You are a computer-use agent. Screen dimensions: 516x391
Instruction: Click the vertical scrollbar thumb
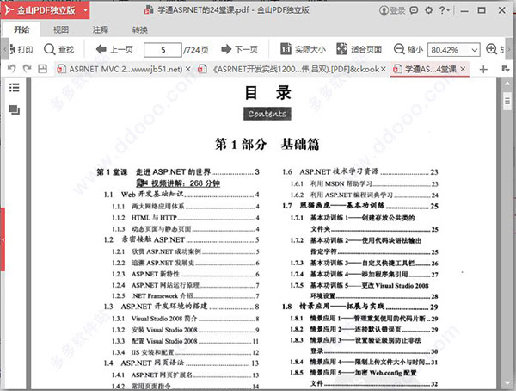click(x=507, y=102)
